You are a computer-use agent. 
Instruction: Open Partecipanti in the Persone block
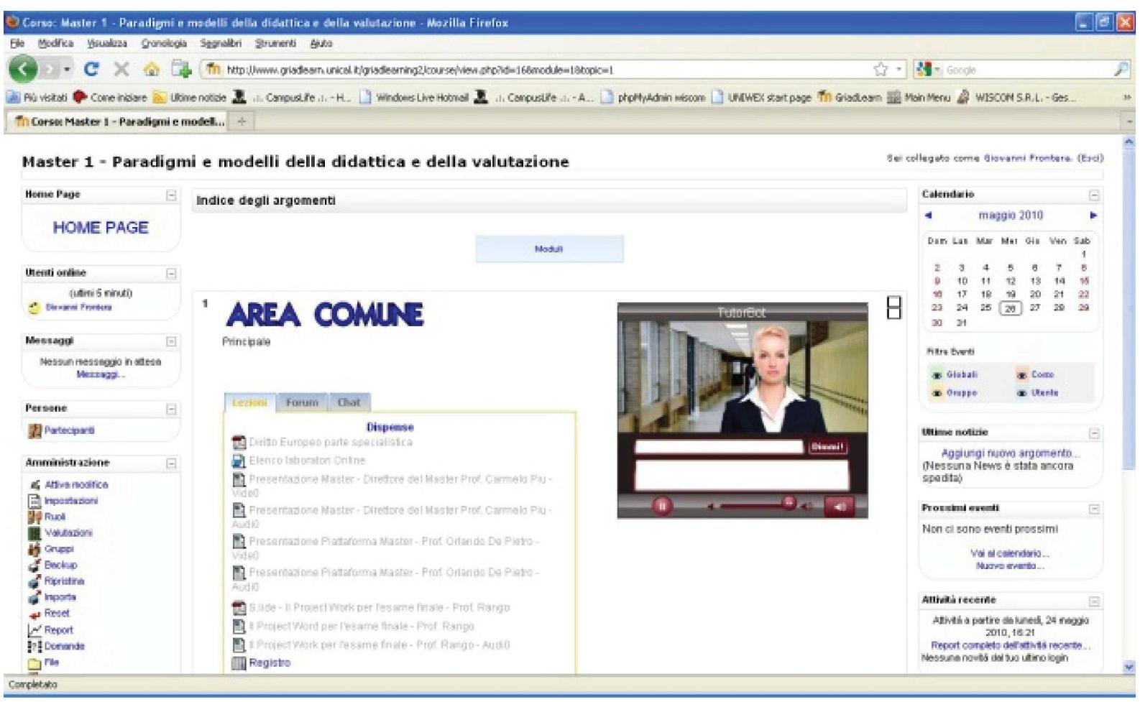[x=69, y=430]
